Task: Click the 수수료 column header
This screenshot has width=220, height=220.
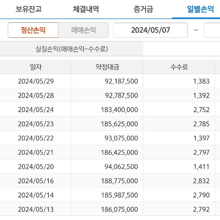Action: tap(179, 67)
